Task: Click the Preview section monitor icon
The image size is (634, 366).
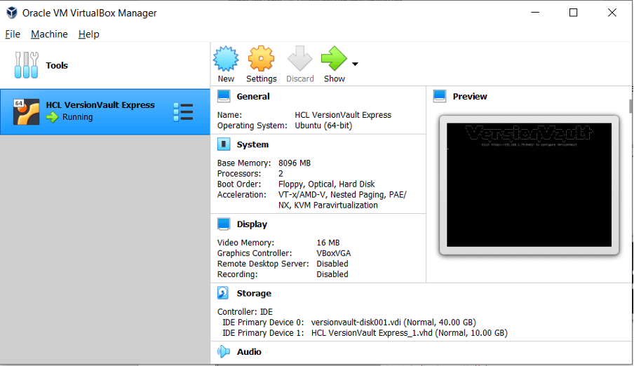Action: point(440,96)
